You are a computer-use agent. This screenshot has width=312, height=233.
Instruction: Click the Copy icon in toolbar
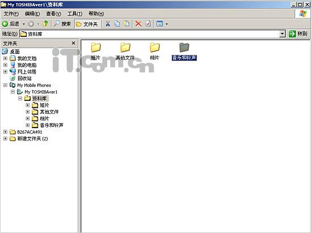[x=117, y=24]
